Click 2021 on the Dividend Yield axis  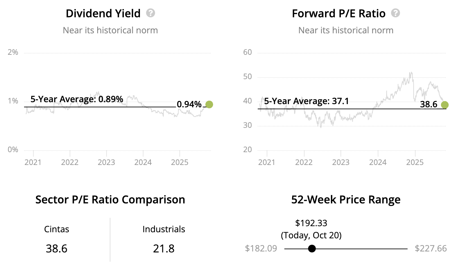[33, 162]
